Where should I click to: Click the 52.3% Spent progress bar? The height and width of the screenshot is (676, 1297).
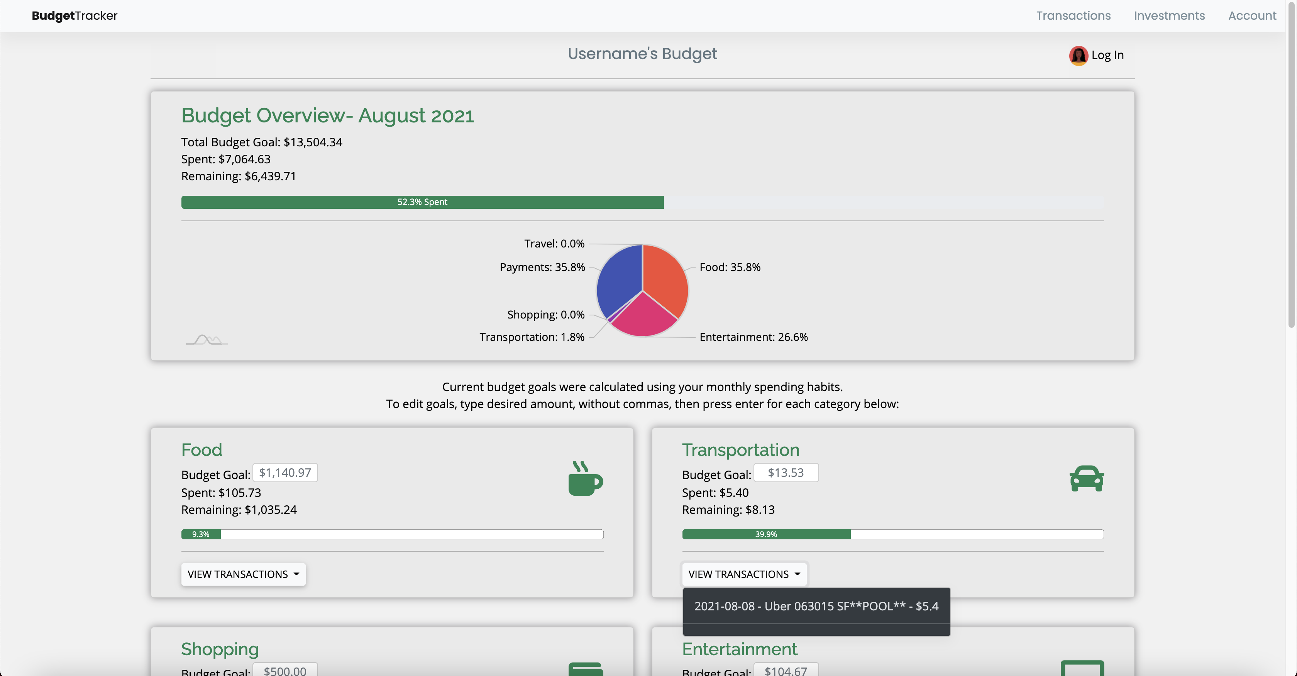pyautogui.click(x=422, y=202)
